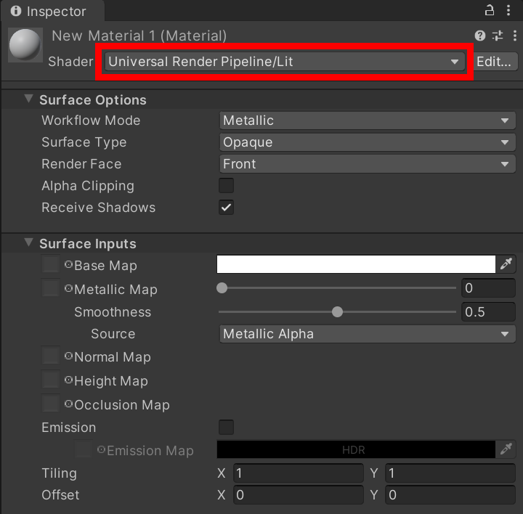Image resolution: width=523 pixels, height=514 pixels.
Task: Click the Occlusion Map texture slot box
Action: pyautogui.click(x=51, y=404)
